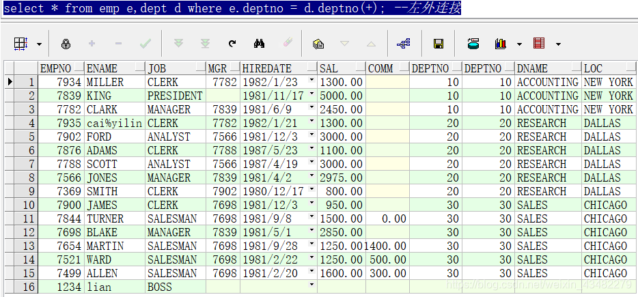The width and height of the screenshot is (638, 297).
Task: Select the ename cell 'SCOTT'
Action: pyautogui.click(x=115, y=164)
